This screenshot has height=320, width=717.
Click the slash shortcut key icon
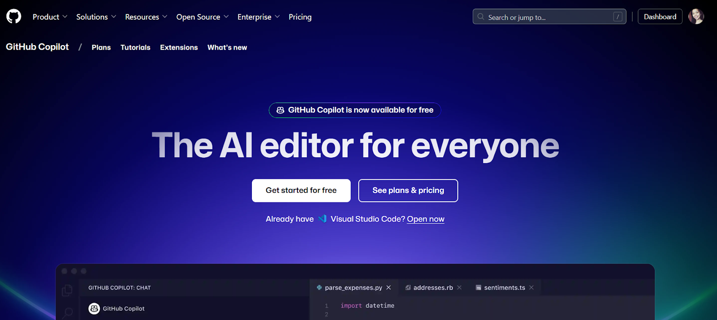click(618, 17)
